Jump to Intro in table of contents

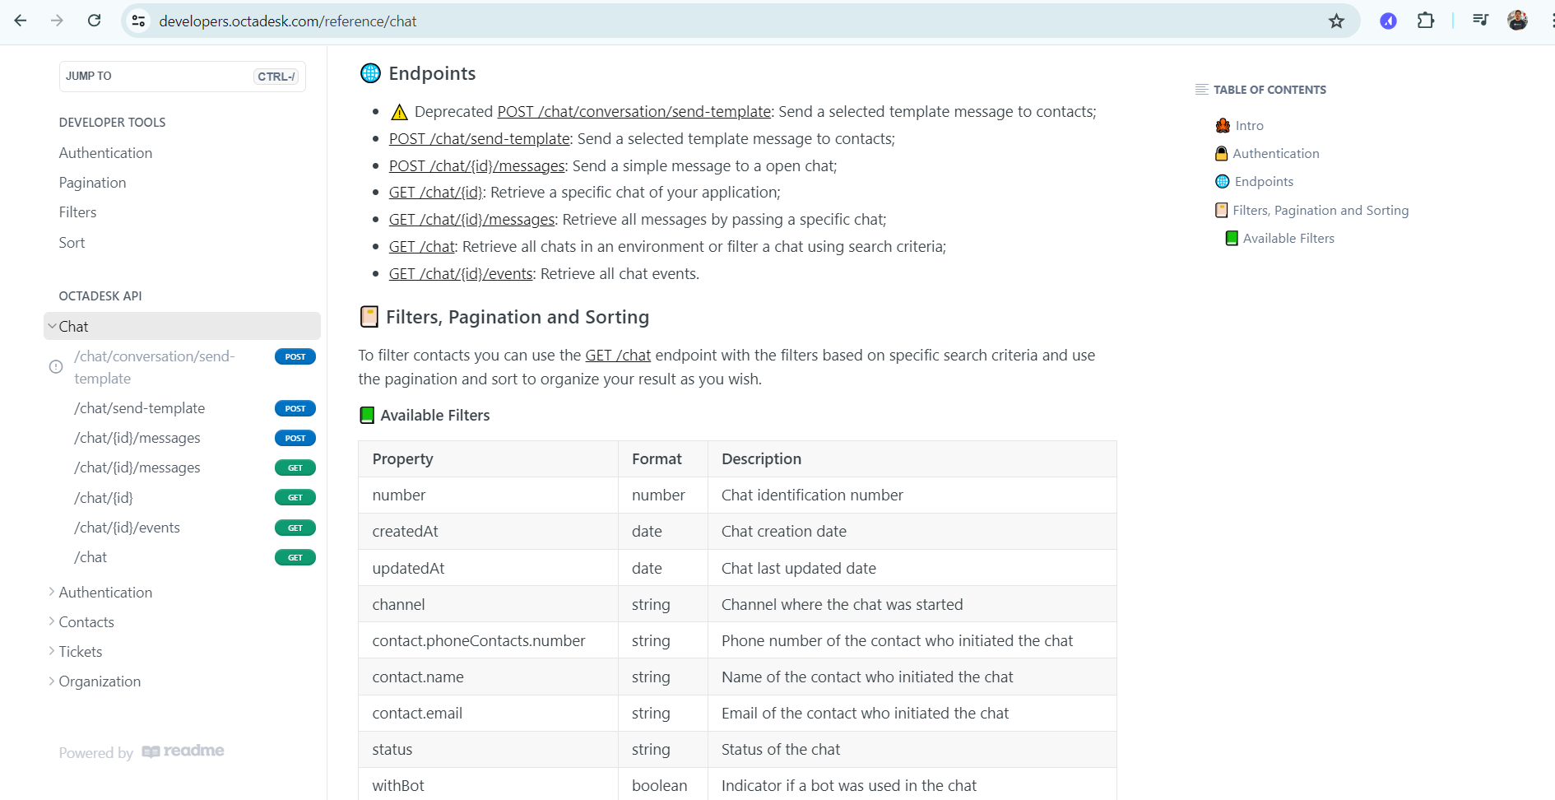(x=1249, y=125)
